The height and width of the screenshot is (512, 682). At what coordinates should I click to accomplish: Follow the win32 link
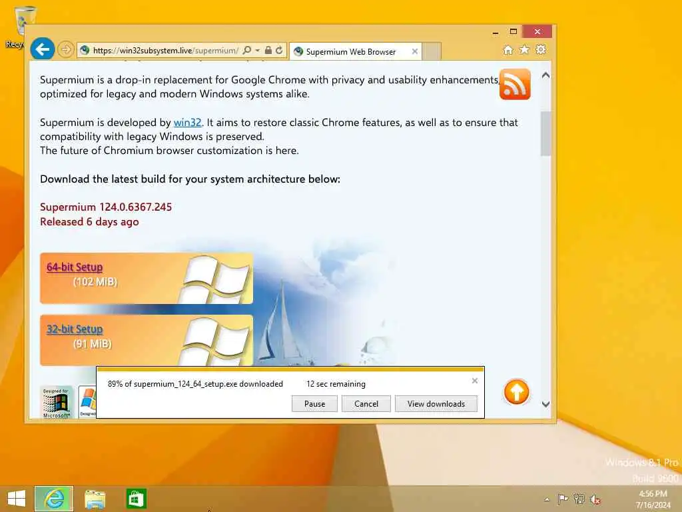click(x=187, y=123)
